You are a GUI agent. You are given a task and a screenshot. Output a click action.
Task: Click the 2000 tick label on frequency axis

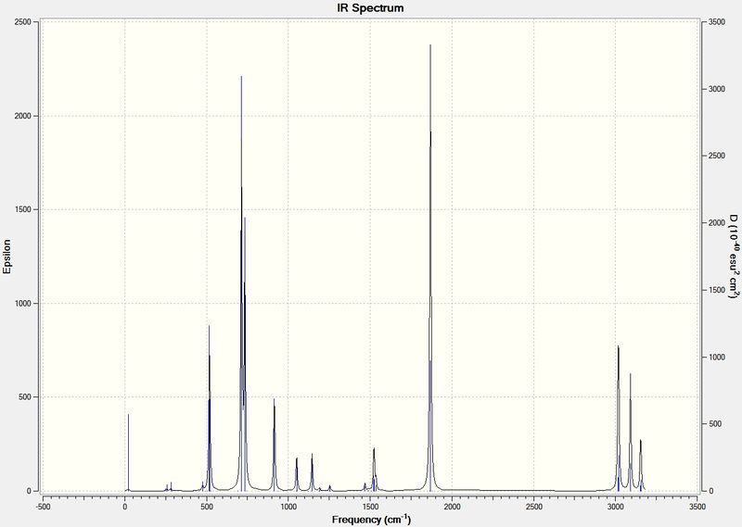452,507
